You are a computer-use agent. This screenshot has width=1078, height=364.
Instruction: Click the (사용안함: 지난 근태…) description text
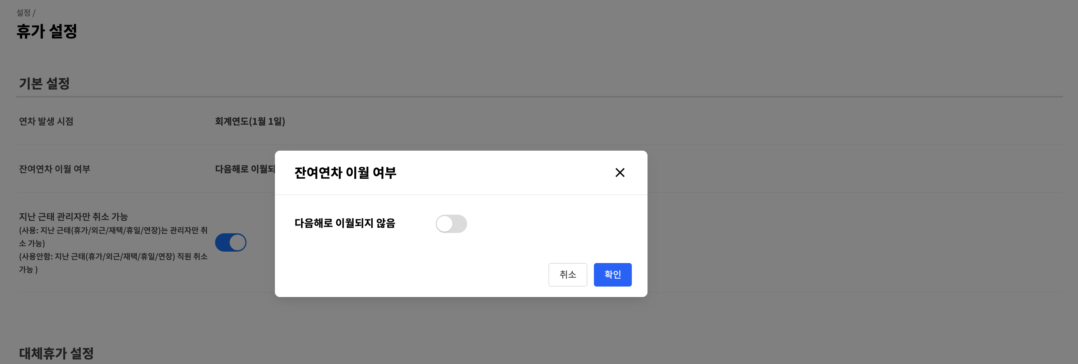tap(113, 263)
